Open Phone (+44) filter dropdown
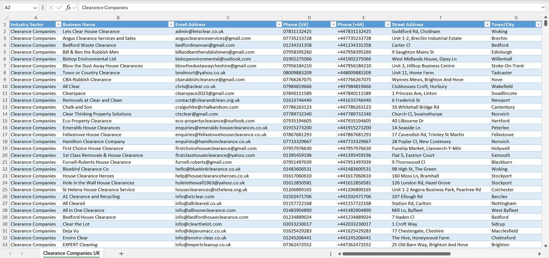Screen dimensions: 549x258 click(x=388, y=24)
